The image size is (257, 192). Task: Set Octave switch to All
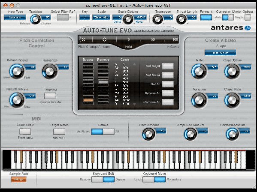109,132
